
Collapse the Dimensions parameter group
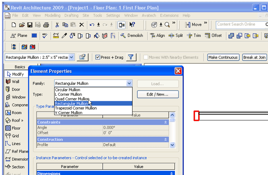coord(172,173)
